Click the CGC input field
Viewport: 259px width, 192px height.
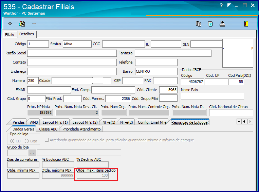[124, 44]
